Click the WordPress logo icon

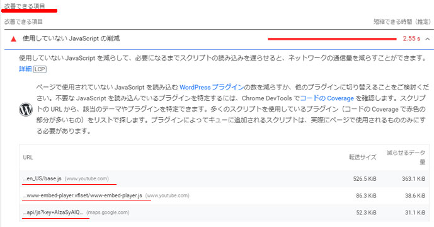(x=26, y=110)
